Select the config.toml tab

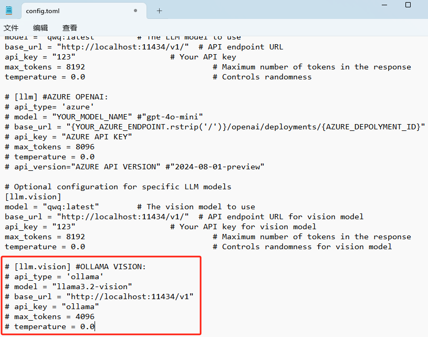[x=84, y=11]
